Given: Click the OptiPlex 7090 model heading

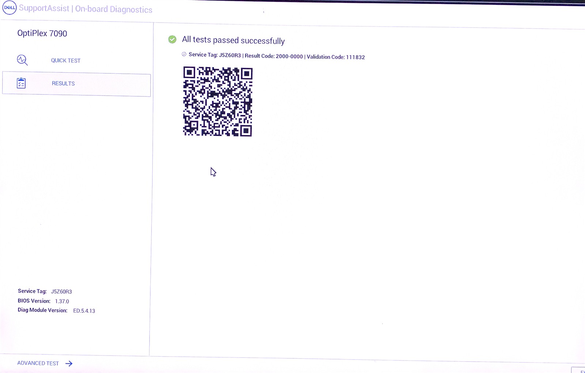Looking at the screenshot, I should click(42, 34).
